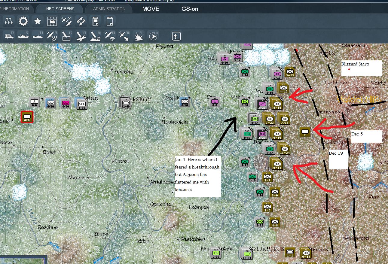
Task: Select bomb city mode F8
Action: coord(95,36)
